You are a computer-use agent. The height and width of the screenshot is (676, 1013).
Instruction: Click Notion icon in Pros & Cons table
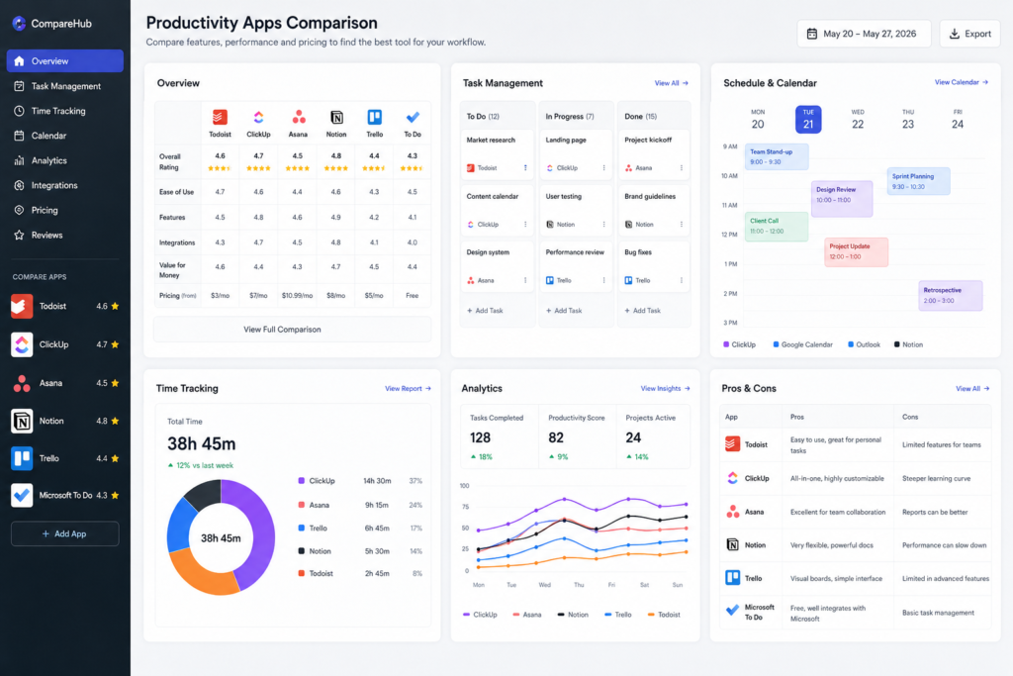(x=732, y=544)
